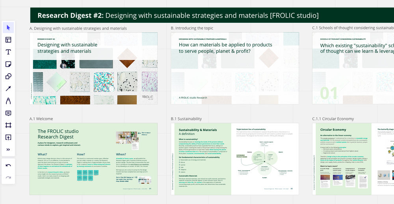Open the Templates tool in toolbar

(8, 40)
